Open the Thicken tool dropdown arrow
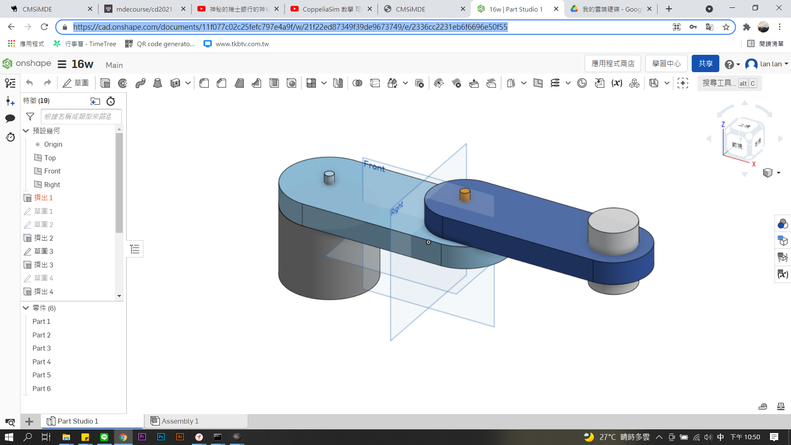 click(188, 83)
